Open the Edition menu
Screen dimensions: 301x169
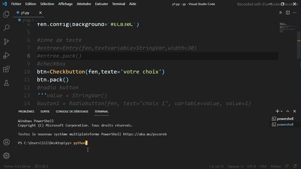click(31, 4)
